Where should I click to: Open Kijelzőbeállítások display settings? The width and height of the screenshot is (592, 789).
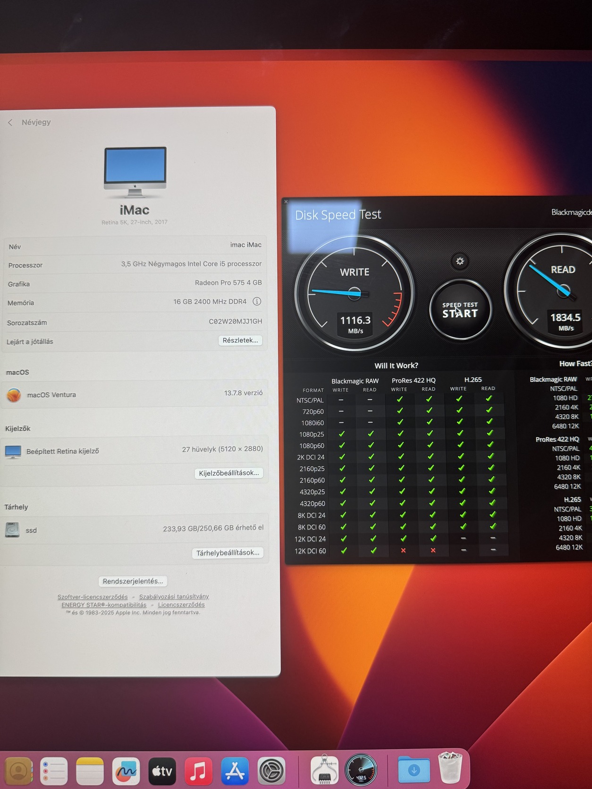coord(229,473)
